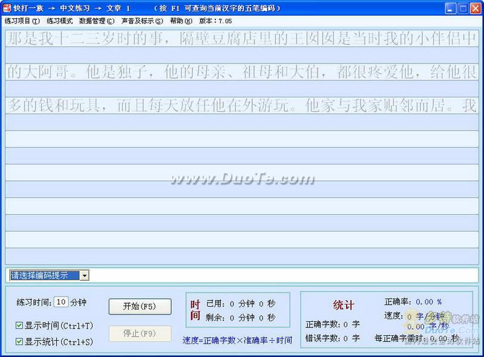This screenshot has width=484, height=357.
Task: Toggle 显示统计 (Ctrl+S) checkbox
Action: [19, 341]
